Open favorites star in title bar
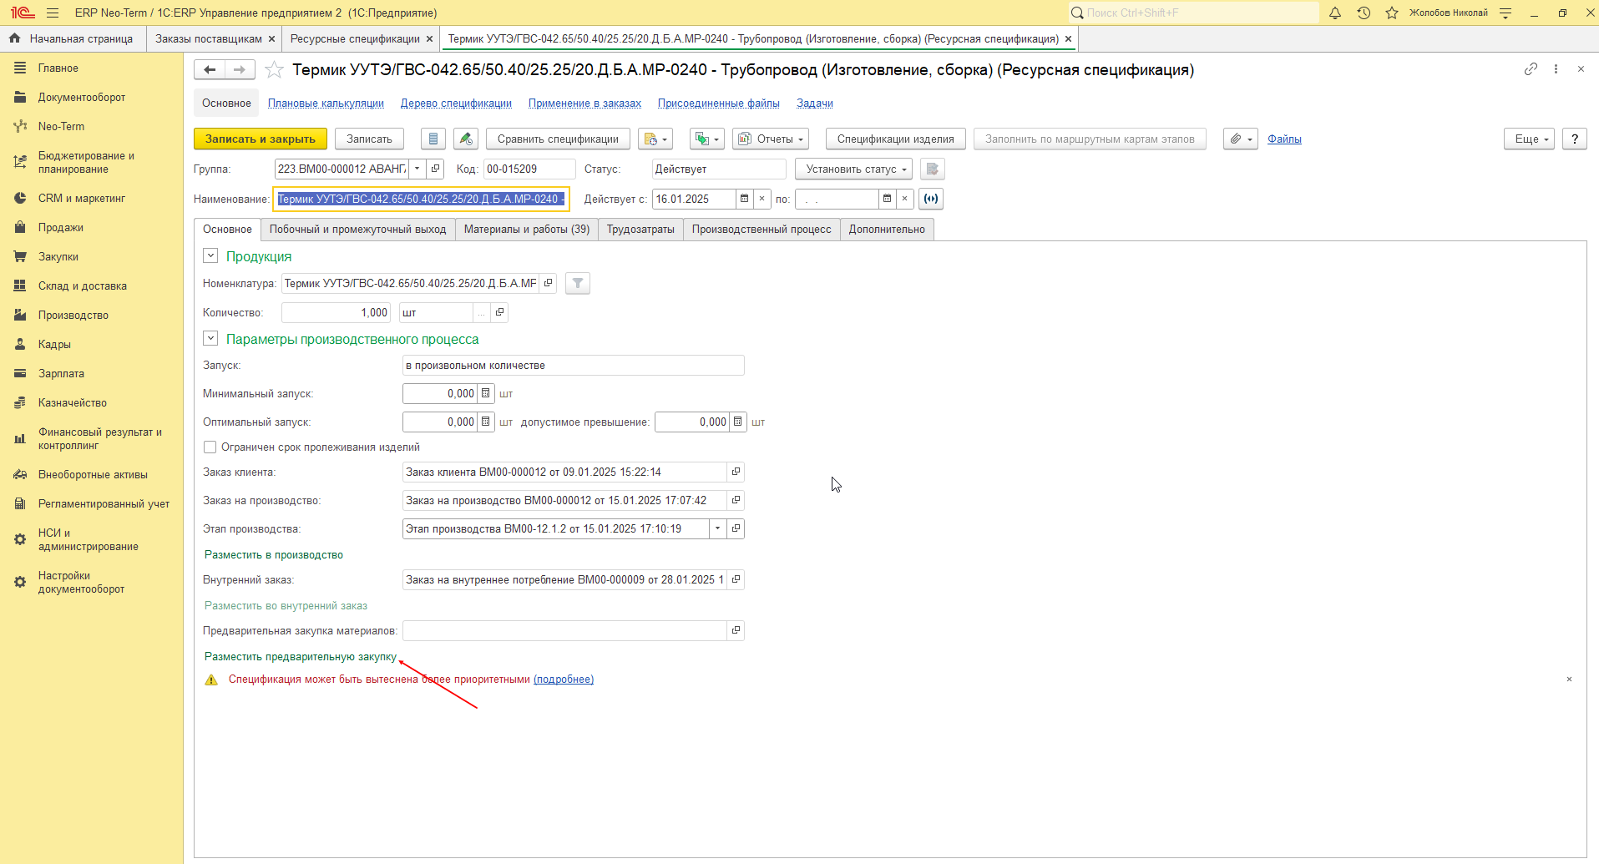 pyautogui.click(x=1392, y=13)
